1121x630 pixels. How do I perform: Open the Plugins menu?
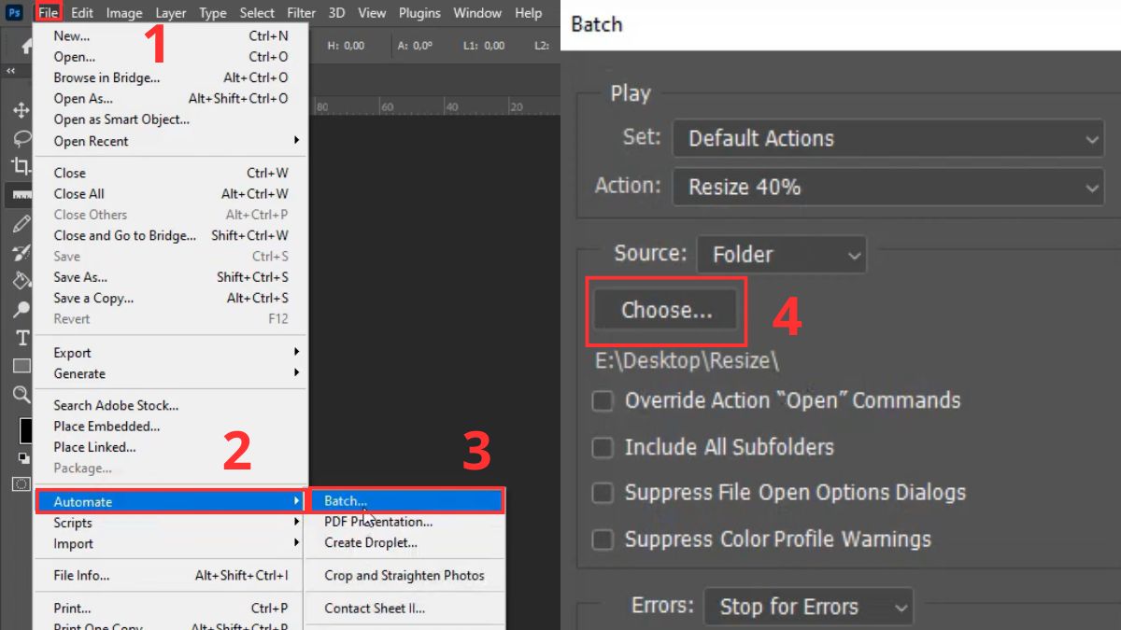tap(419, 13)
